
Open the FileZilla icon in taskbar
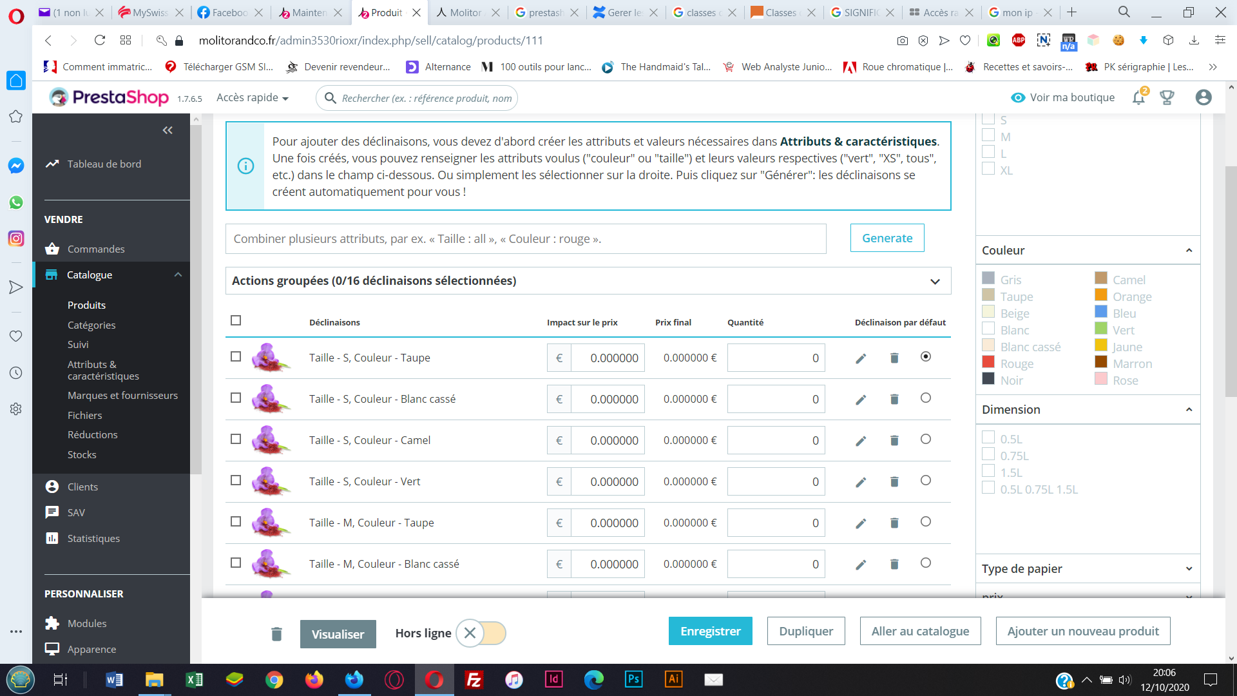point(474,679)
